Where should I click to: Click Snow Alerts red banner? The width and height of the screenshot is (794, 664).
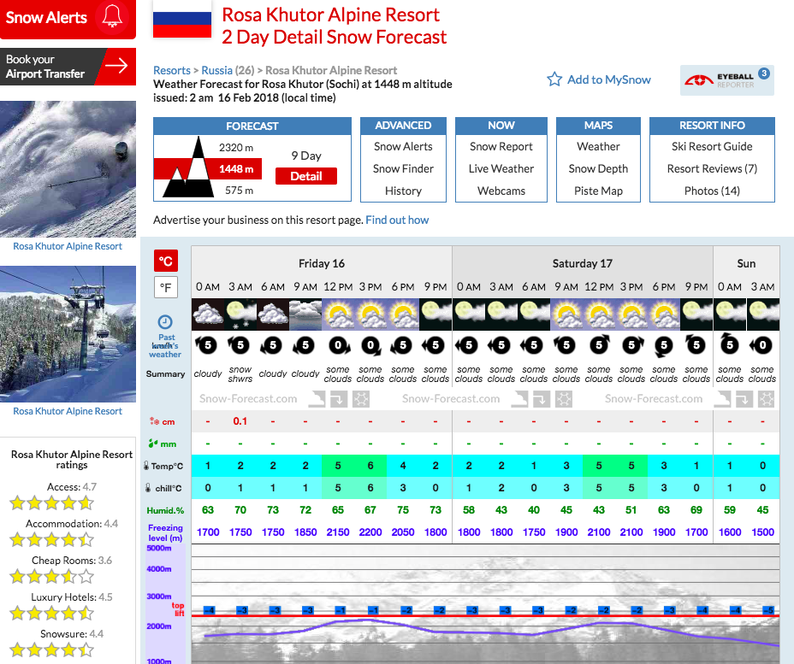pos(68,19)
